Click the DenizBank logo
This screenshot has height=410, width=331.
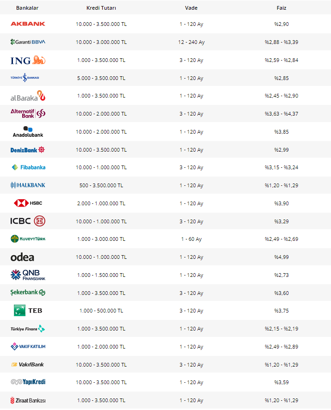coord(28,150)
